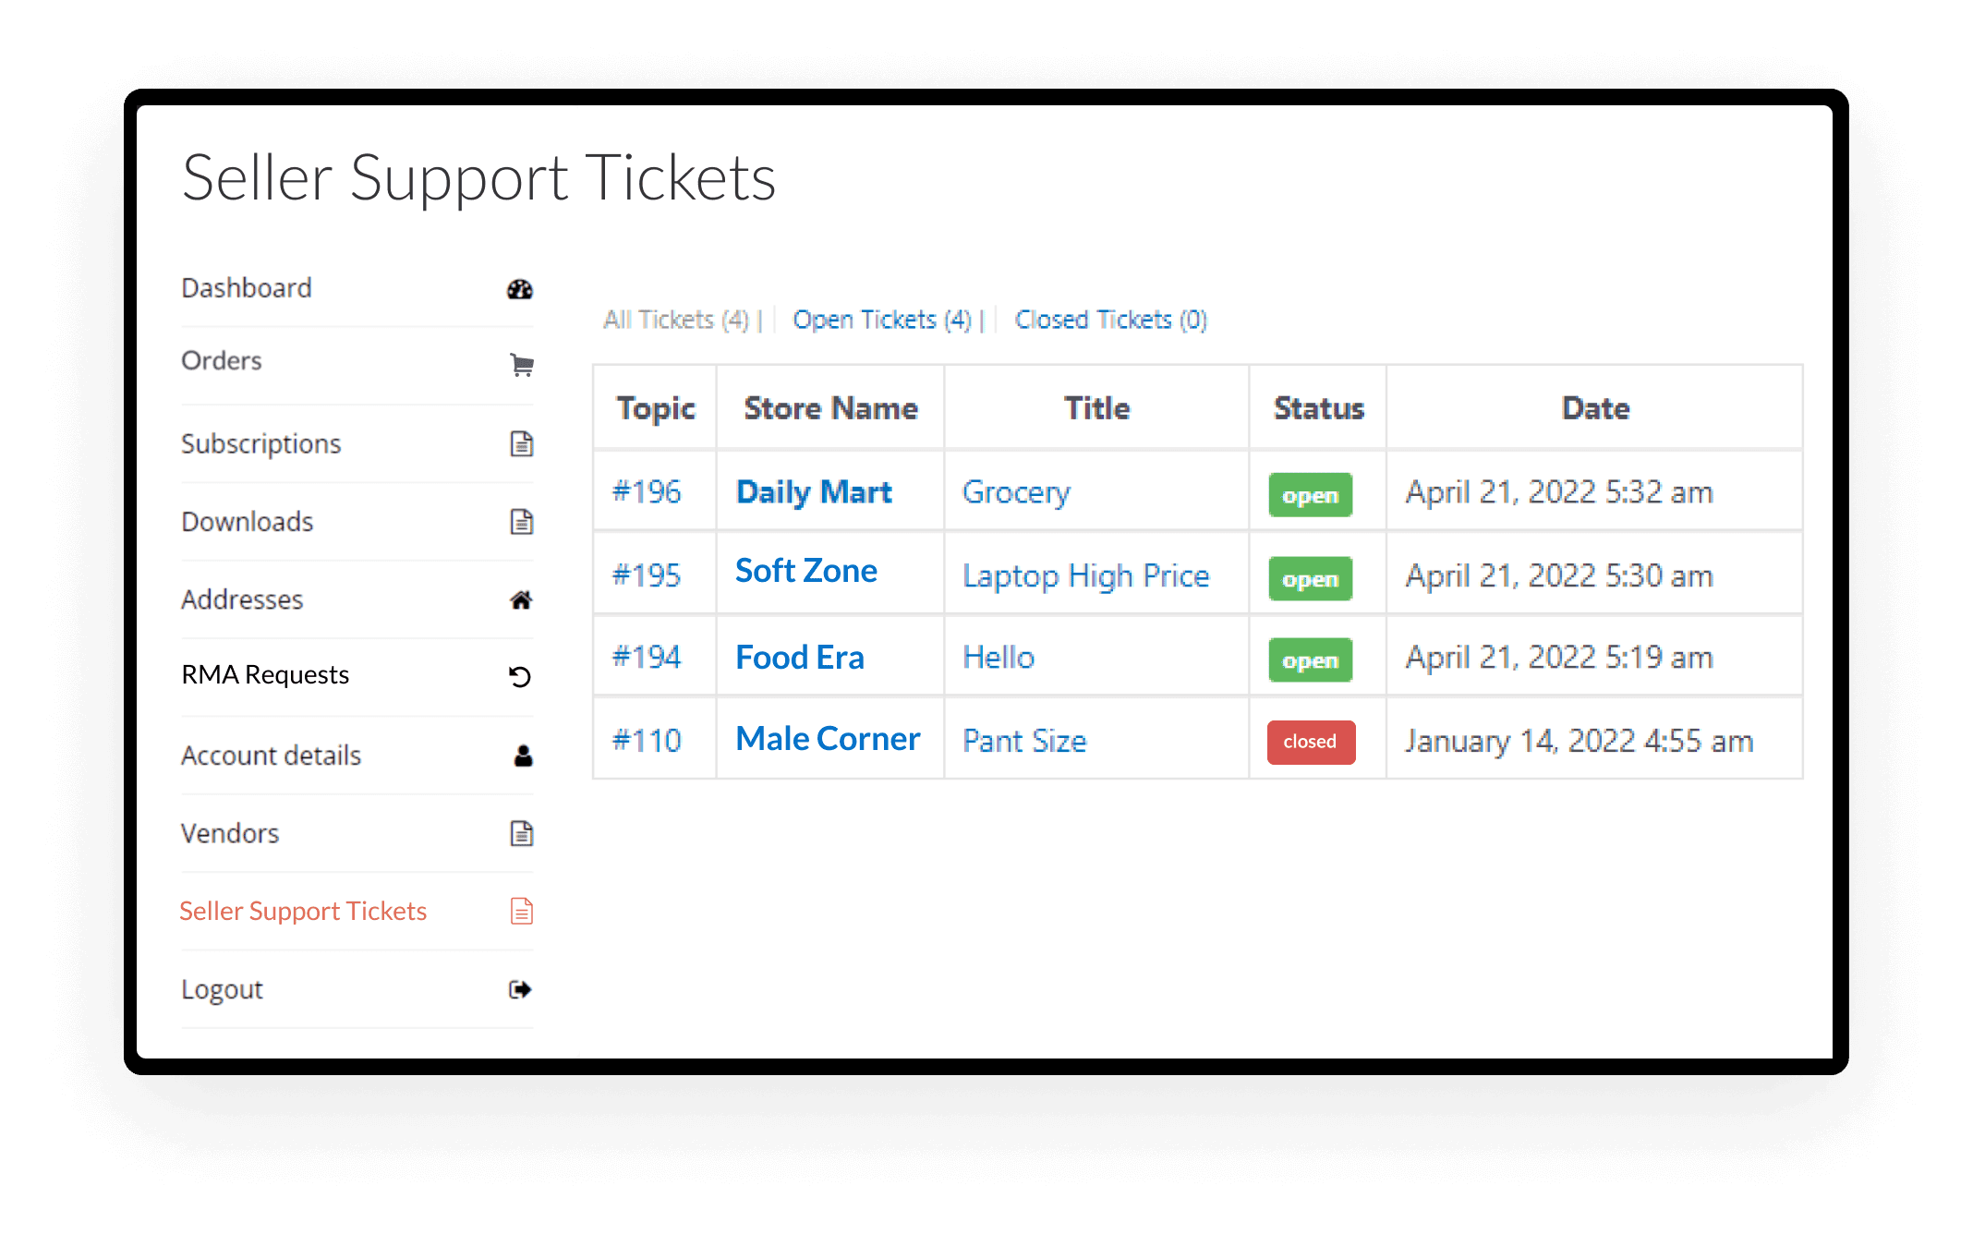Visit the Soft Zone store link
This screenshot has height=1234, width=1973.
(x=805, y=571)
